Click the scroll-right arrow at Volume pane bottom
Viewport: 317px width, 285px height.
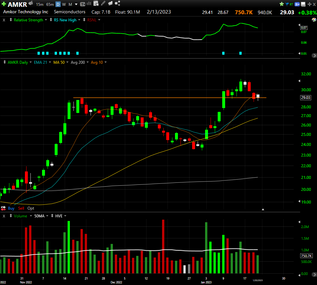pyautogui.click(x=314, y=275)
